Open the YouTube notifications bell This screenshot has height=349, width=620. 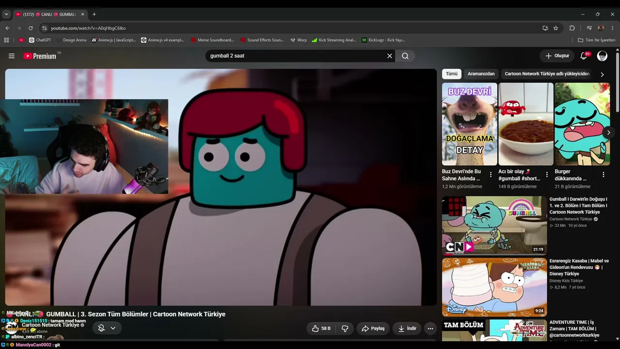(x=584, y=56)
